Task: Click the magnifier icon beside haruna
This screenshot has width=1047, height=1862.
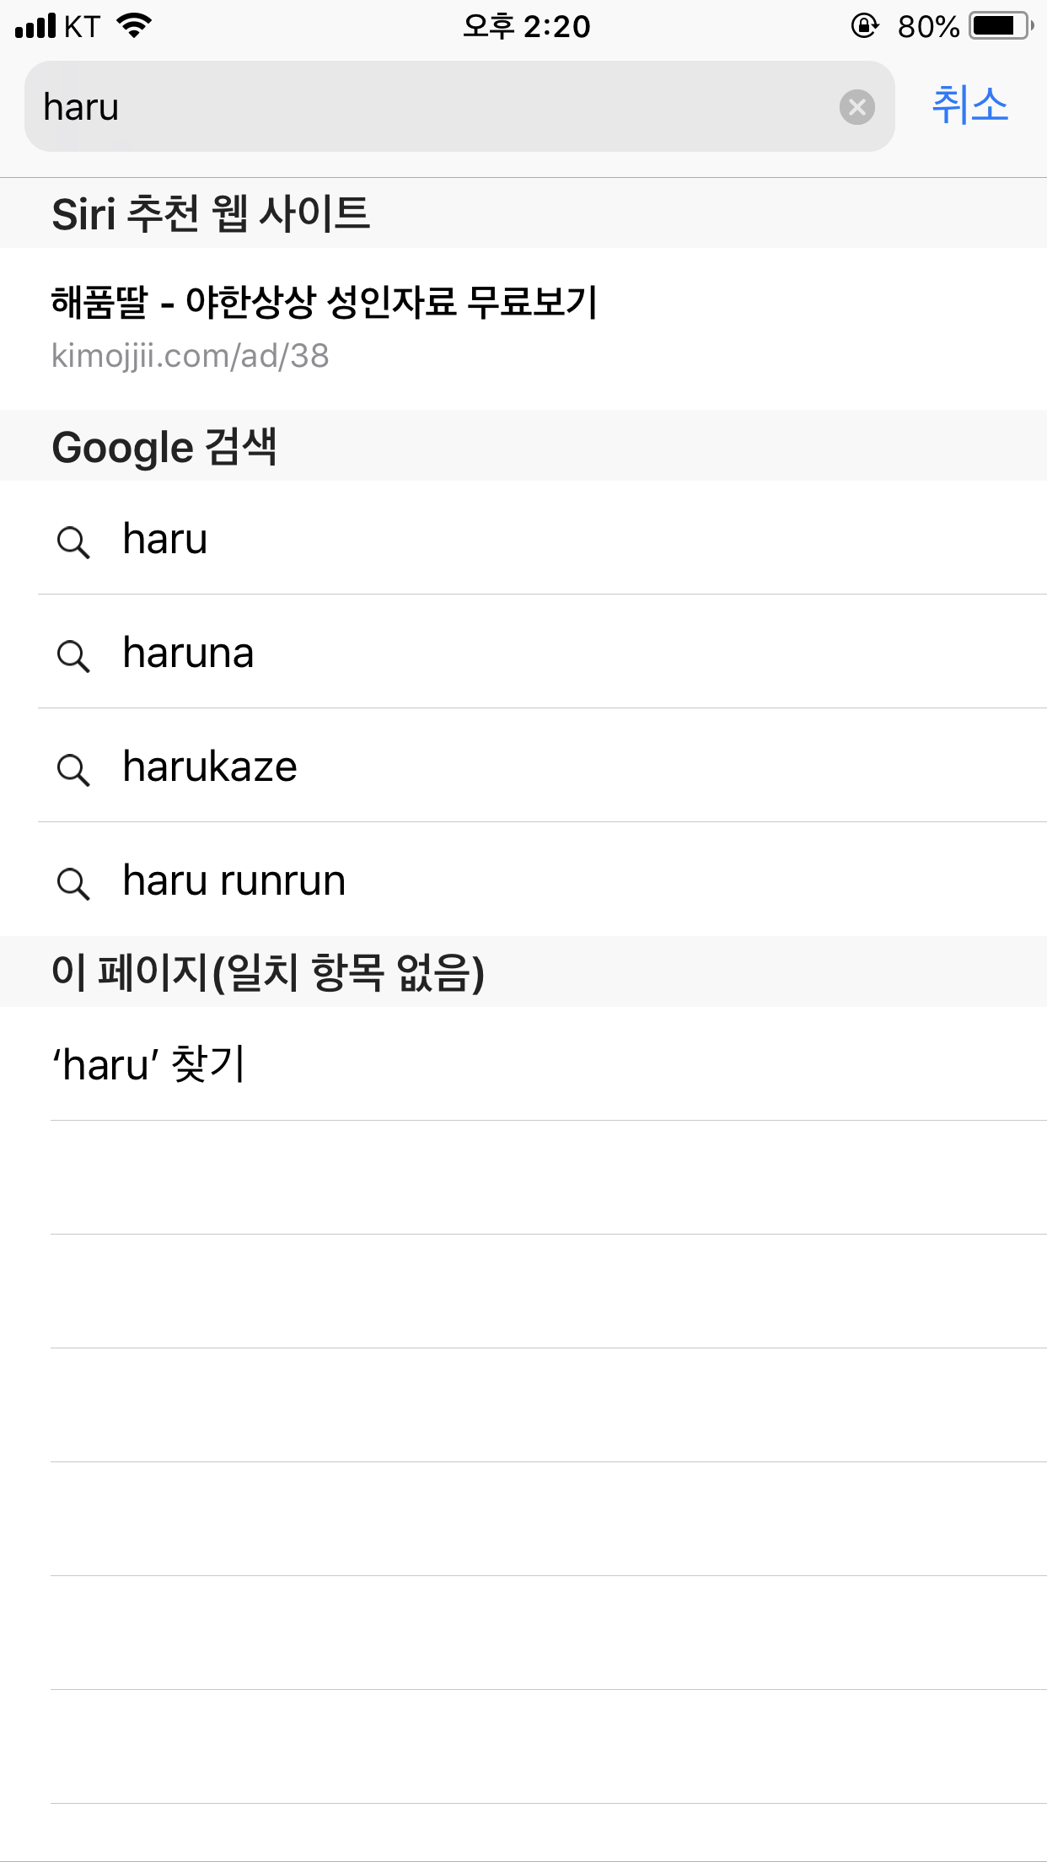Action: click(73, 655)
